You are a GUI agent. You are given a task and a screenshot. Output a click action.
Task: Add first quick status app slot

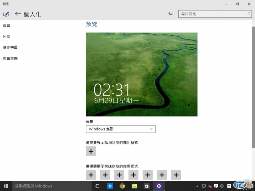(x=91, y=175)
